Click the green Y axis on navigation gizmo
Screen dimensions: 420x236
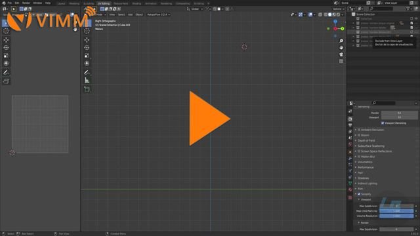[x=343, y=29]
